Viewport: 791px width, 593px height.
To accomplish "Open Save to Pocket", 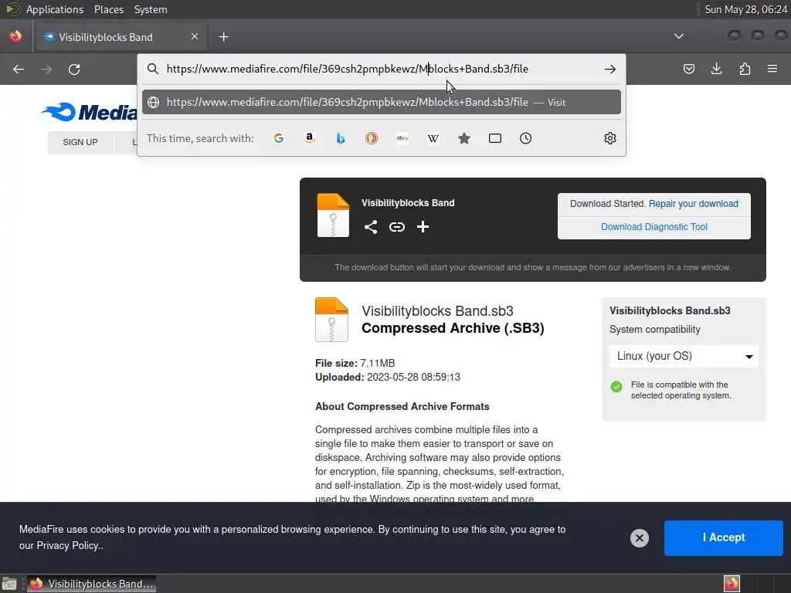I will tap(688, 69).
